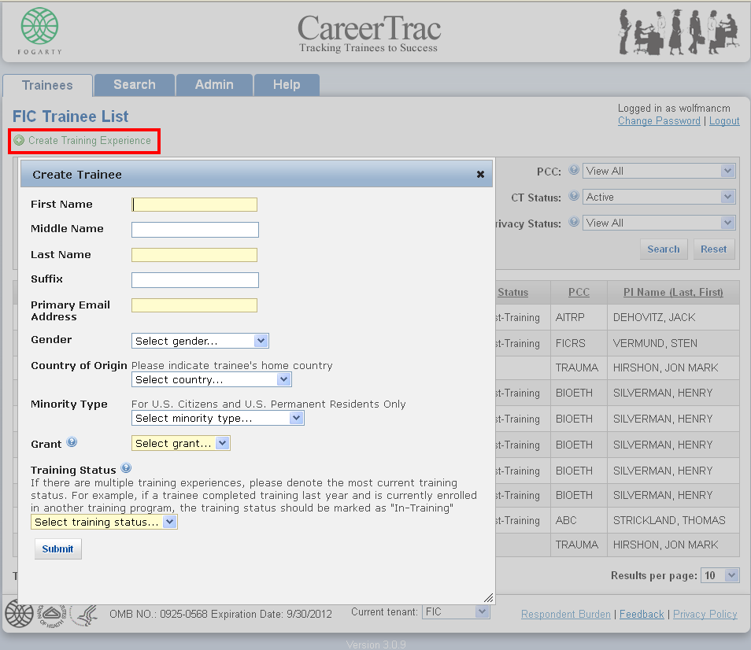Click the green plus Create Training Experience icon
The width and height of the screenshot is (751, 650).
pos(19,141)
